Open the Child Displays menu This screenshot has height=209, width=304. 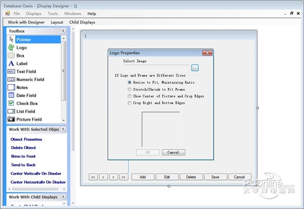pyautogui.click(x=82, y=22)
